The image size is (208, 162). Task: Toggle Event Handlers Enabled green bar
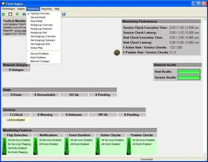point(67,146)
